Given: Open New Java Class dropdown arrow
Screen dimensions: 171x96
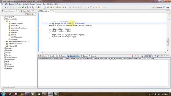Looking at the screenshot, I should [x=53, y=7].
